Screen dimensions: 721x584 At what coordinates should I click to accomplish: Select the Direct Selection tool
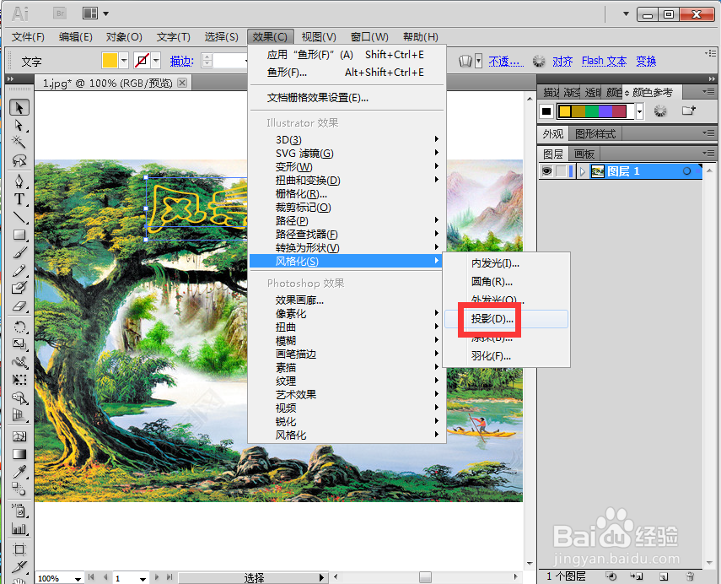click(19, 125)
